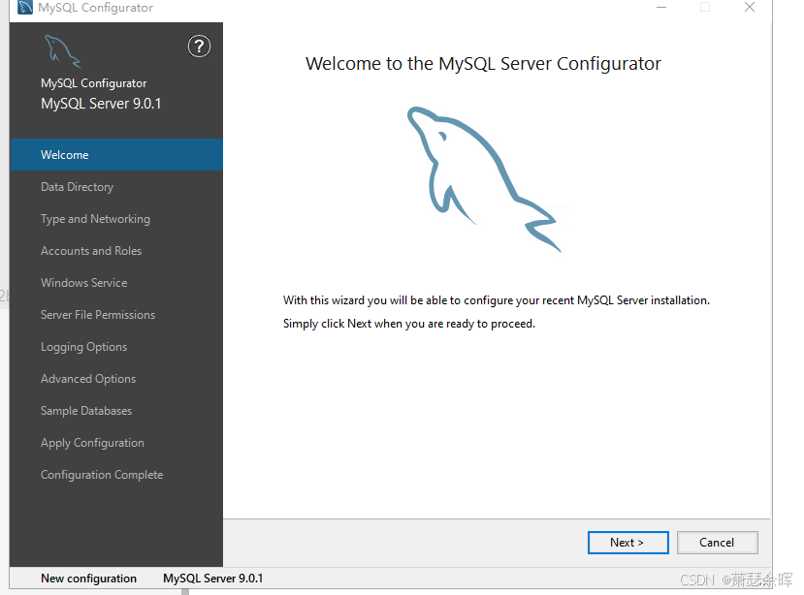Click the help question mark icon
The width and height of the screenshot is (804, 595).
[199, 47]
